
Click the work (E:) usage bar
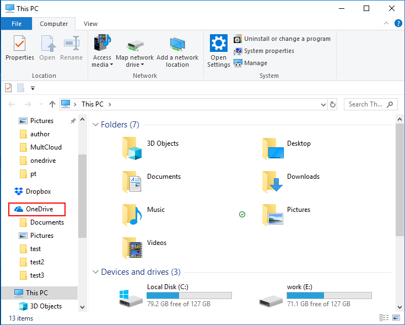(x=329, y=296)
